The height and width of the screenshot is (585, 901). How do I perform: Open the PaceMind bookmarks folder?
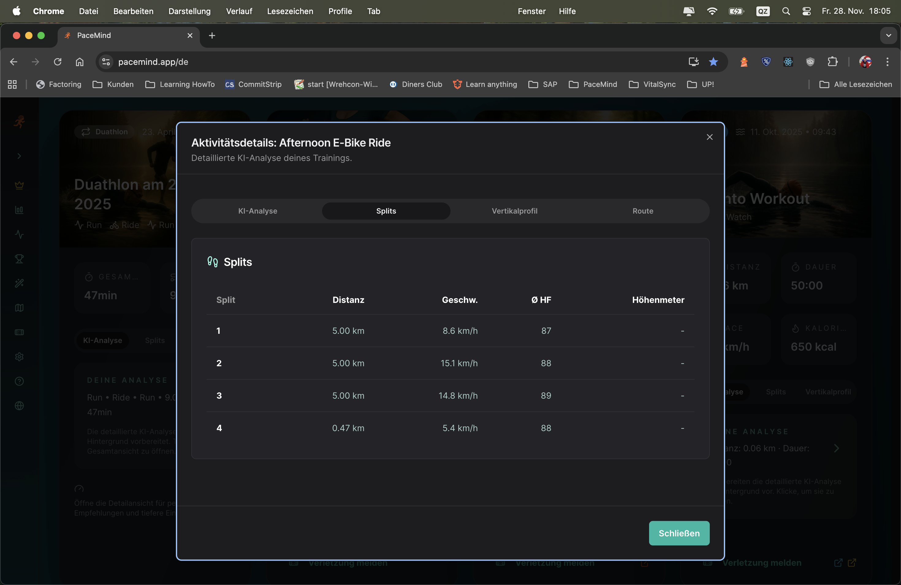593,84
